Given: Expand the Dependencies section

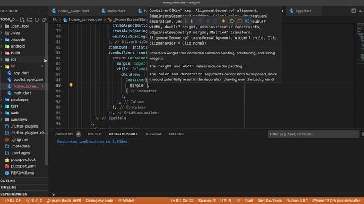Looking at the screenshot, I should 23,194.
